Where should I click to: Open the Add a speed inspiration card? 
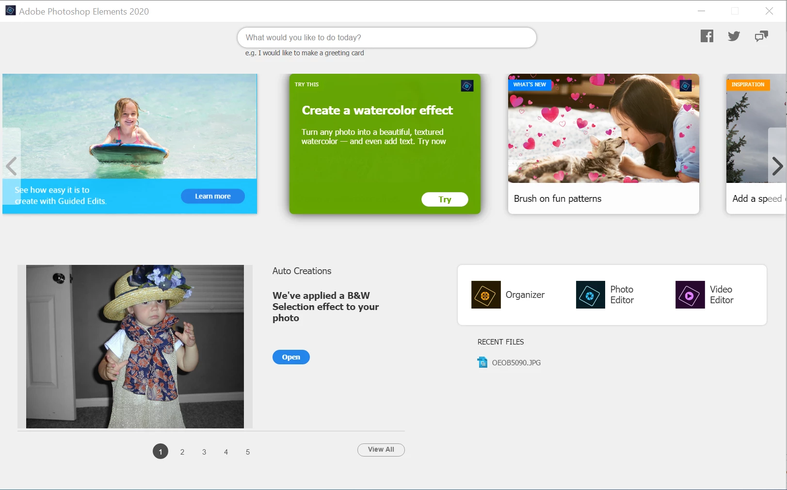756,144
